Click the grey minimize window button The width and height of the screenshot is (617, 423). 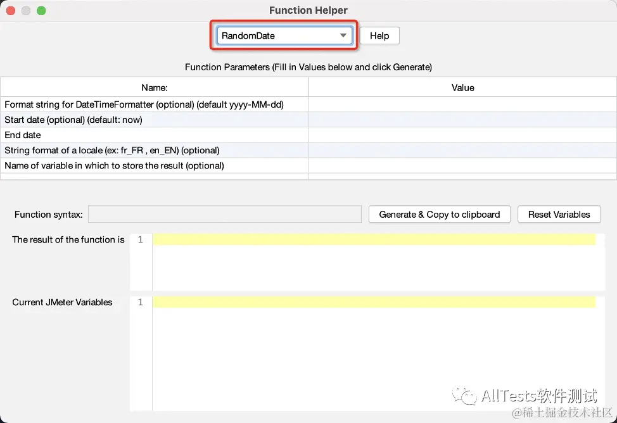[26, 11]
